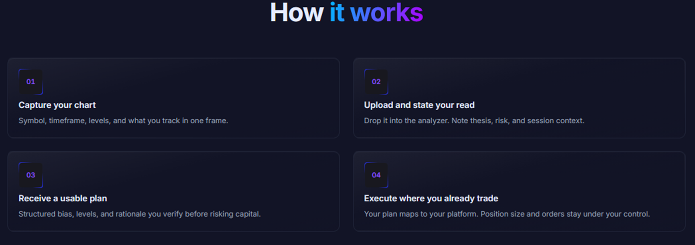Click the 04 step badge
Screen dimensions: 695x245
click(x=376, y=175)
